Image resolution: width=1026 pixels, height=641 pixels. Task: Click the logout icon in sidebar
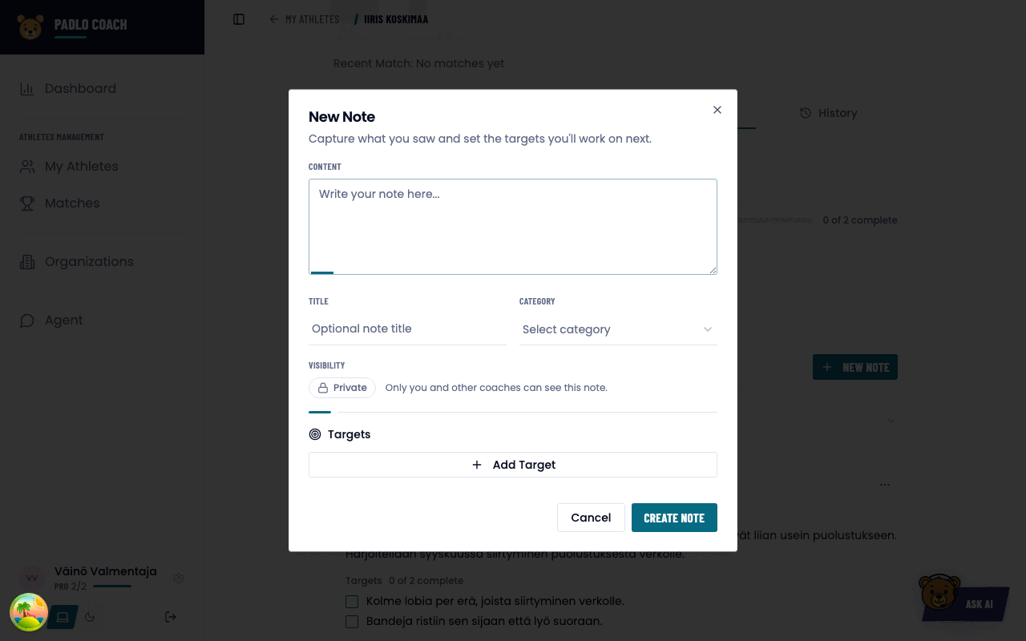tap(171, 617)
